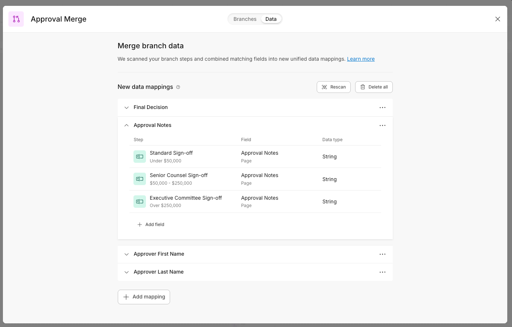Viewport: 512px width, 327px height.
Task: Click the Senior Counsel Sign-off step name
Action: pos(179,175)
